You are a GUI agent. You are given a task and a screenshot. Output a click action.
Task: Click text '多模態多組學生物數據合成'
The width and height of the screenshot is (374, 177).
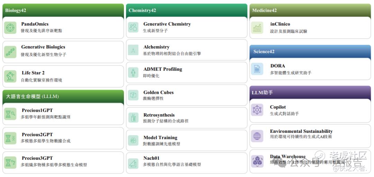46,141
